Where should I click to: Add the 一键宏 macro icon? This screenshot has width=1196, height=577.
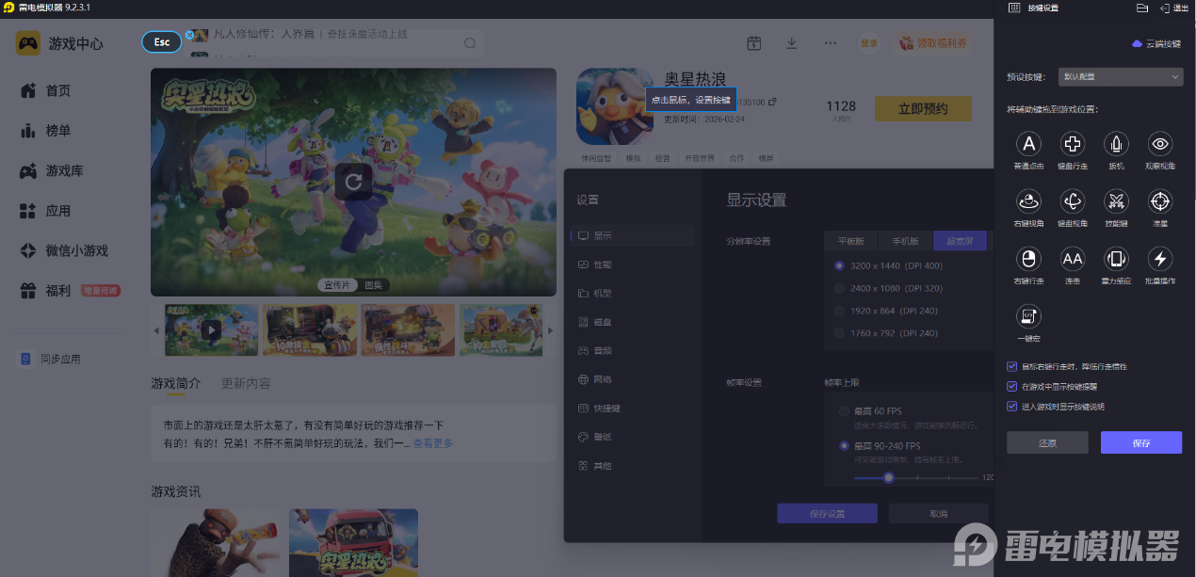(x=1028, y=316)
